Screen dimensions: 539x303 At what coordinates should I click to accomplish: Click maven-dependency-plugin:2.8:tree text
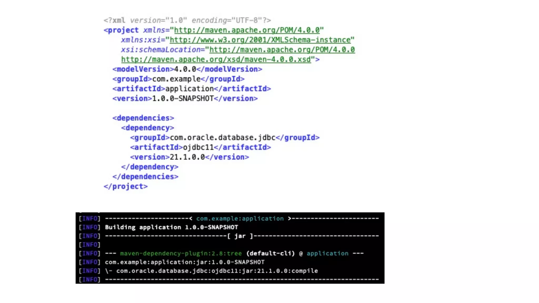[181, 254]
